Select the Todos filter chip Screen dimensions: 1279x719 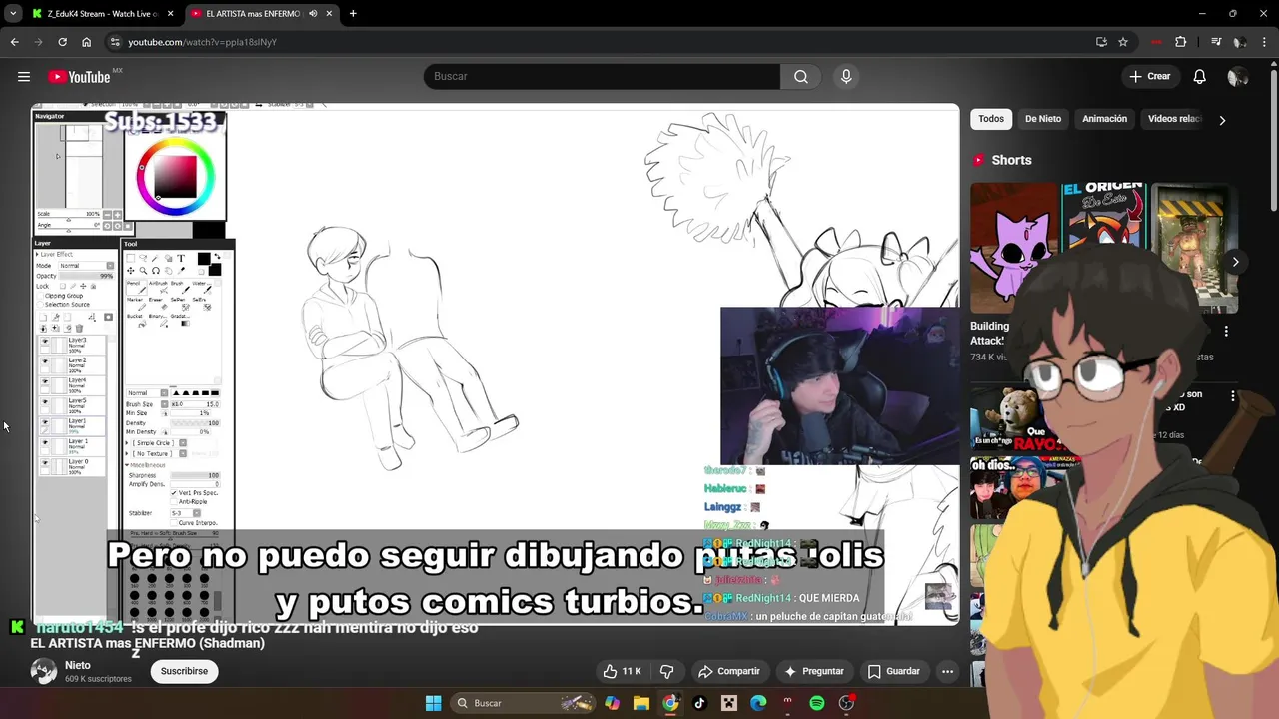click(991, 119)
